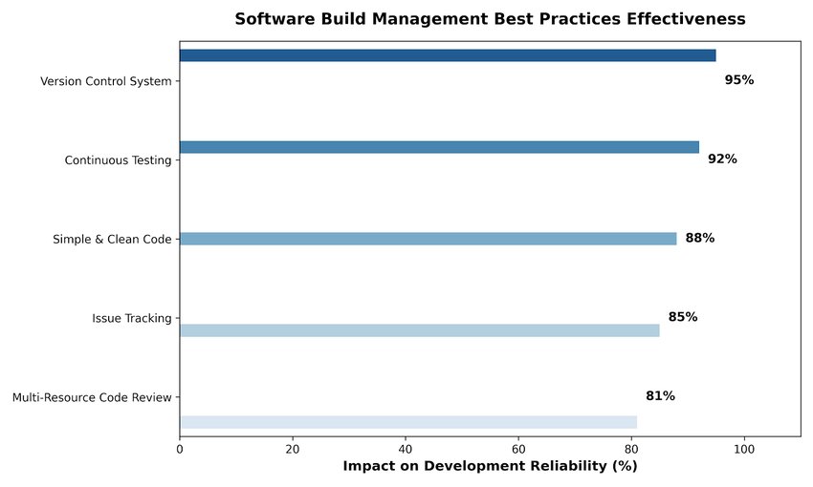Select the 92% value label
813x487 pixels.
722,159
